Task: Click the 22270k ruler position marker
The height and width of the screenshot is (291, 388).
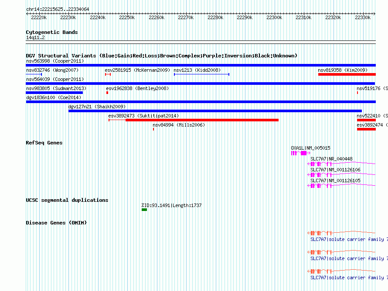Action: (x=186, y=17)
